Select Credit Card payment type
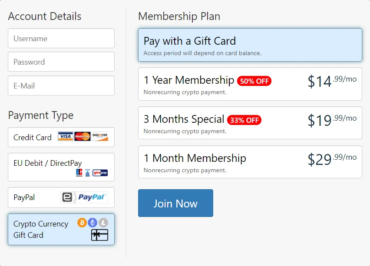The height and width of the screenshot is (266, 370). [x=33, y=138]
